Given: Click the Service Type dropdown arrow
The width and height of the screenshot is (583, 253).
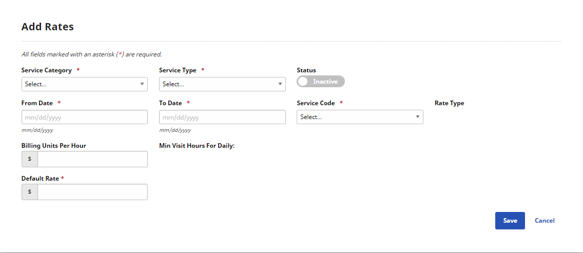Looking at the screenshot, I should 280,84.
